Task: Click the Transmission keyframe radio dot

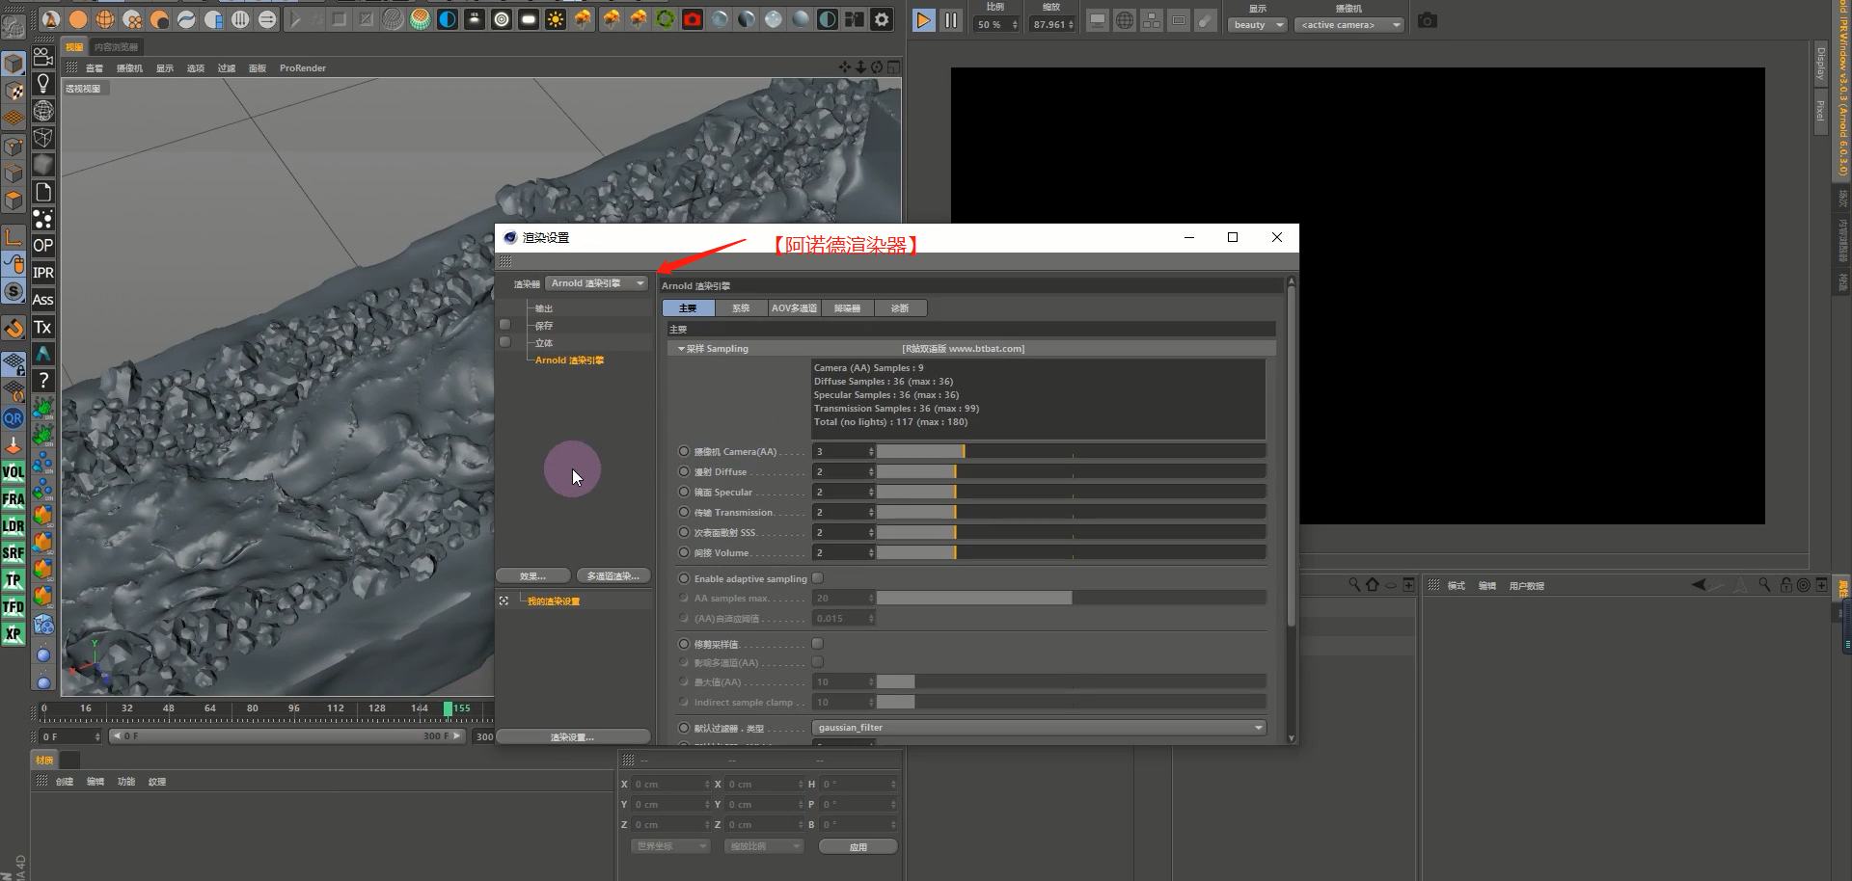Action: coord(684,512)
